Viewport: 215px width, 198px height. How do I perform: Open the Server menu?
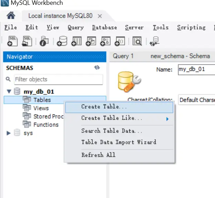[x=134, y=27]
